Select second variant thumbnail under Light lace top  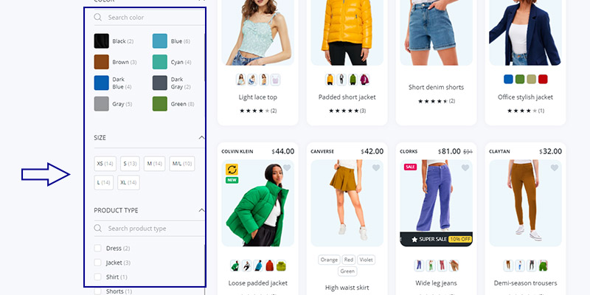coord(252,80)
